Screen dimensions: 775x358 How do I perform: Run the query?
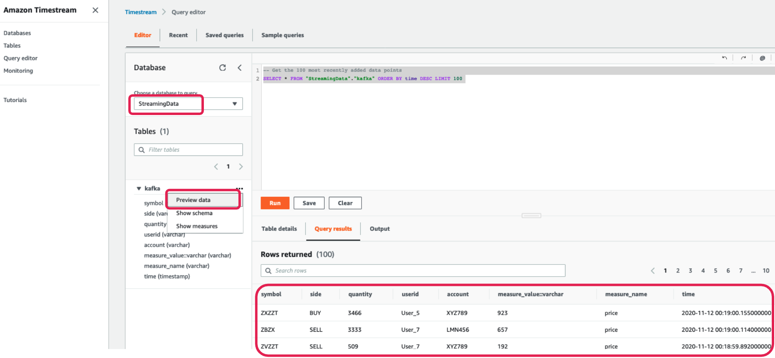(x=275, y=203)
